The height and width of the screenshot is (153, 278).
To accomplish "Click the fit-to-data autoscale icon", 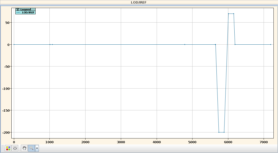I will tap(15, 148).
